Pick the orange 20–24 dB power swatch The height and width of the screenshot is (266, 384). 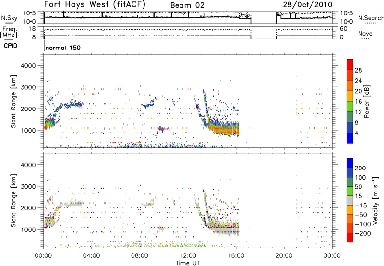click(x=350, y=85)
